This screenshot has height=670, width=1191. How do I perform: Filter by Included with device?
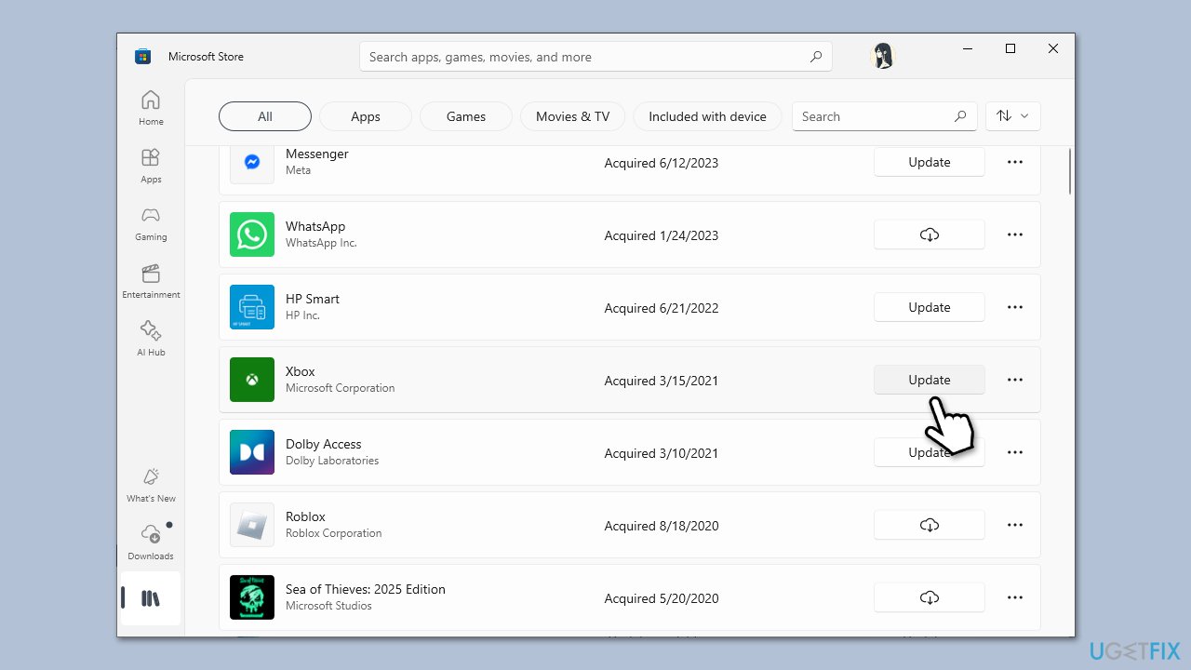[x=707, y=115]
